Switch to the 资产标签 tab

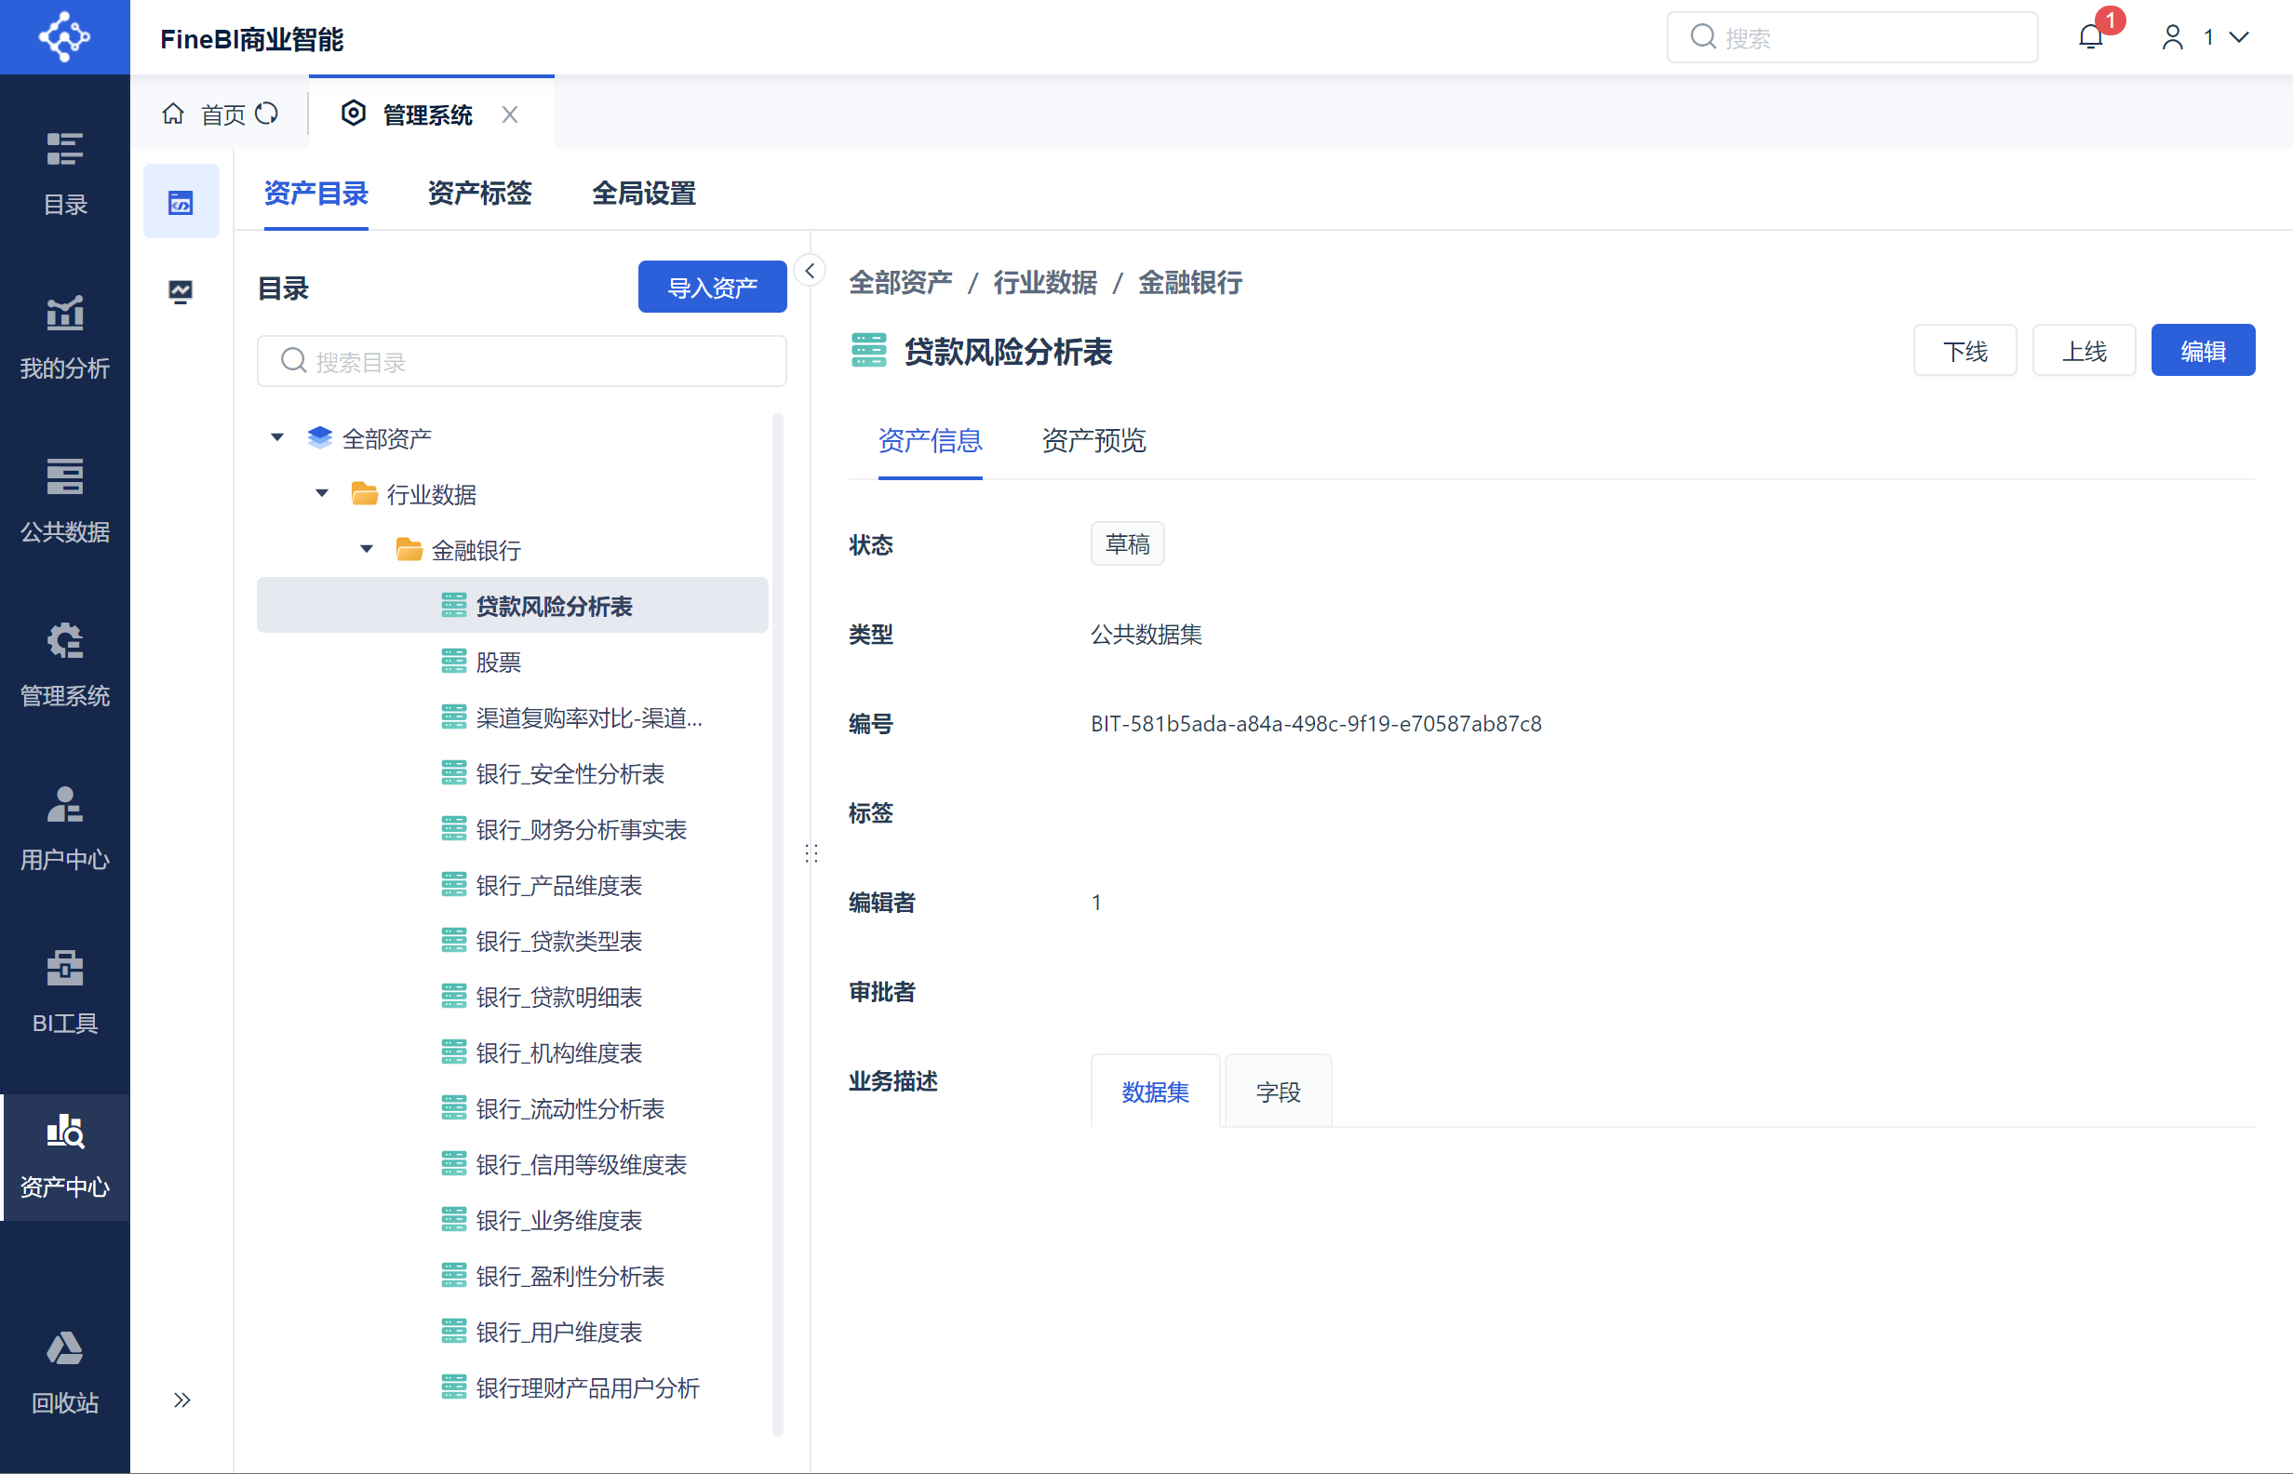coord(478,194)
